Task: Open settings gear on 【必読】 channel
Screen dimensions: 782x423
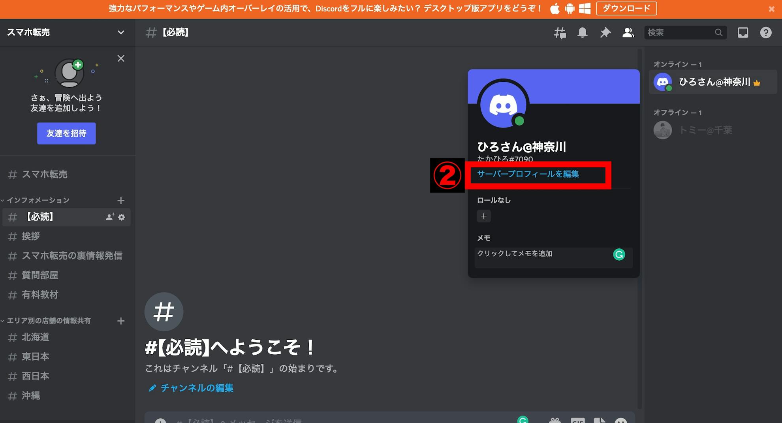Action: [x=122, y=217]
